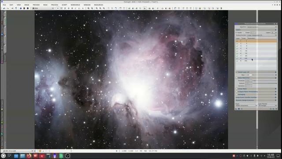Click the Reset icon at dialog bottom-right
Viewport: 282px width, 159px height.
[x=276, y=109]
